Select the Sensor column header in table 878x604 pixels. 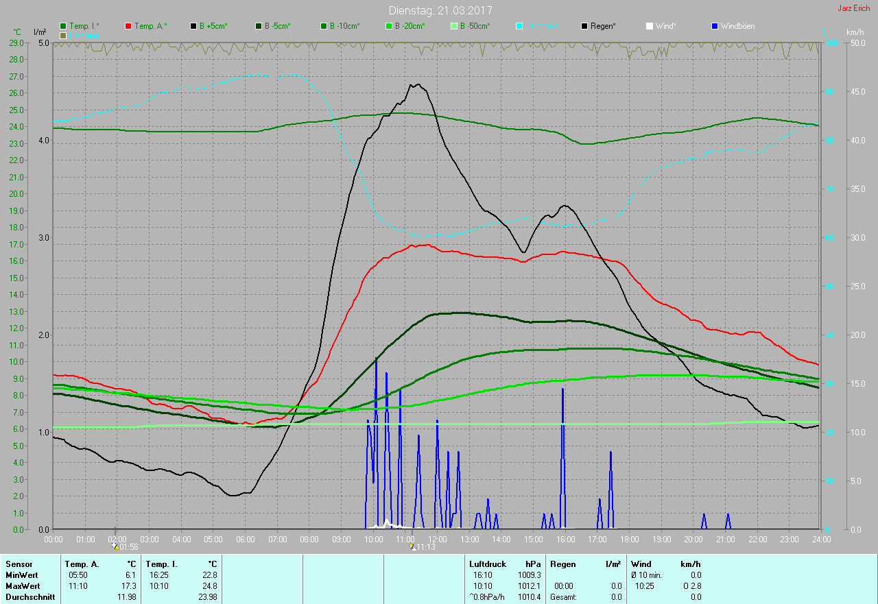(x=19, y=564)
